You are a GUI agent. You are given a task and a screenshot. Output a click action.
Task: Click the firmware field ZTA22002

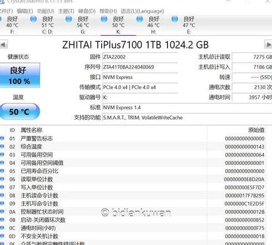[x=140, y=57]
